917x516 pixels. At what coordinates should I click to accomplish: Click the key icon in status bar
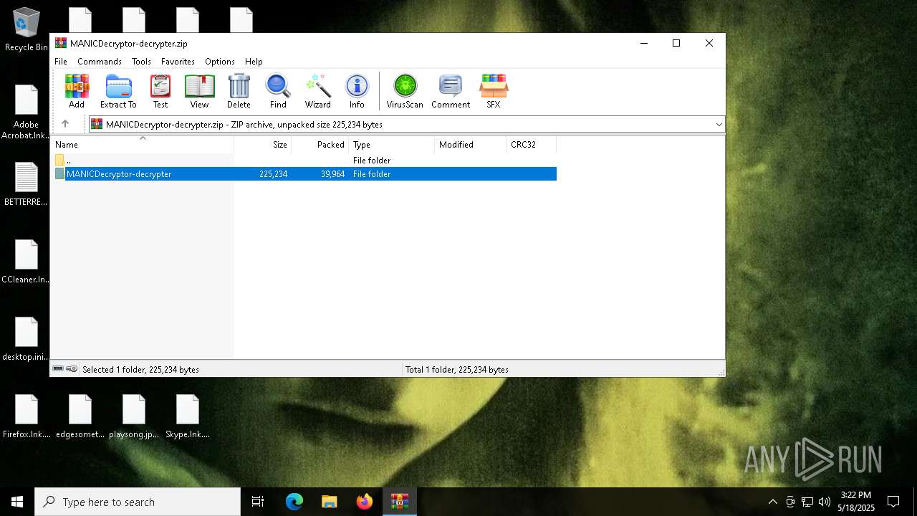[x=72, y=369]
